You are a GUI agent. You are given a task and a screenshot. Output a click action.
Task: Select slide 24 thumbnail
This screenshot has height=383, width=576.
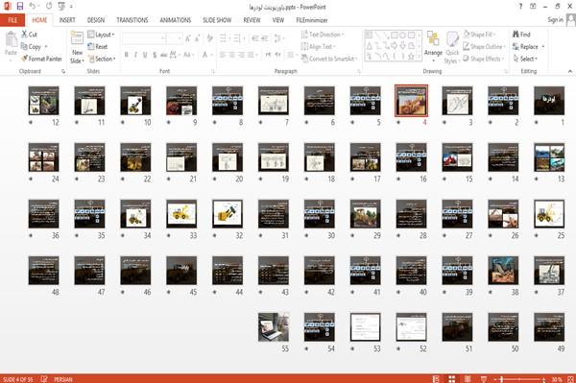(43, 157)
